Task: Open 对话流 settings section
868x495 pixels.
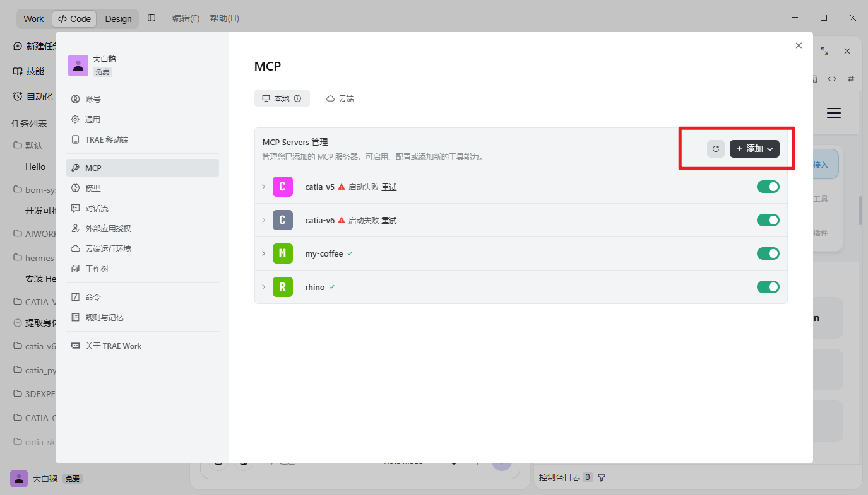Action: (x=142, y=208)
